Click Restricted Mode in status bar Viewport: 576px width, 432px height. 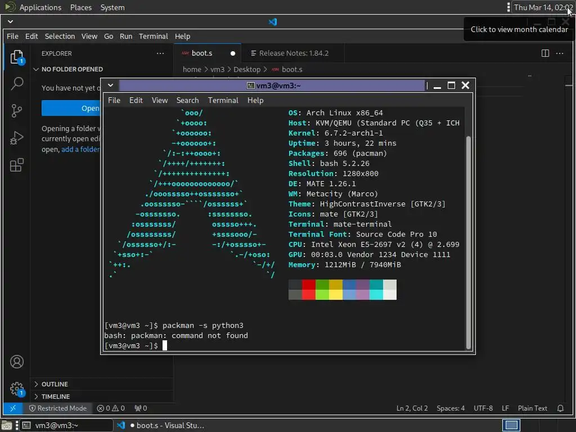point(58,408)
